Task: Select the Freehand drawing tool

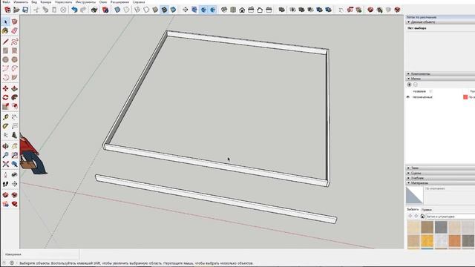Action: coord(14,42)
